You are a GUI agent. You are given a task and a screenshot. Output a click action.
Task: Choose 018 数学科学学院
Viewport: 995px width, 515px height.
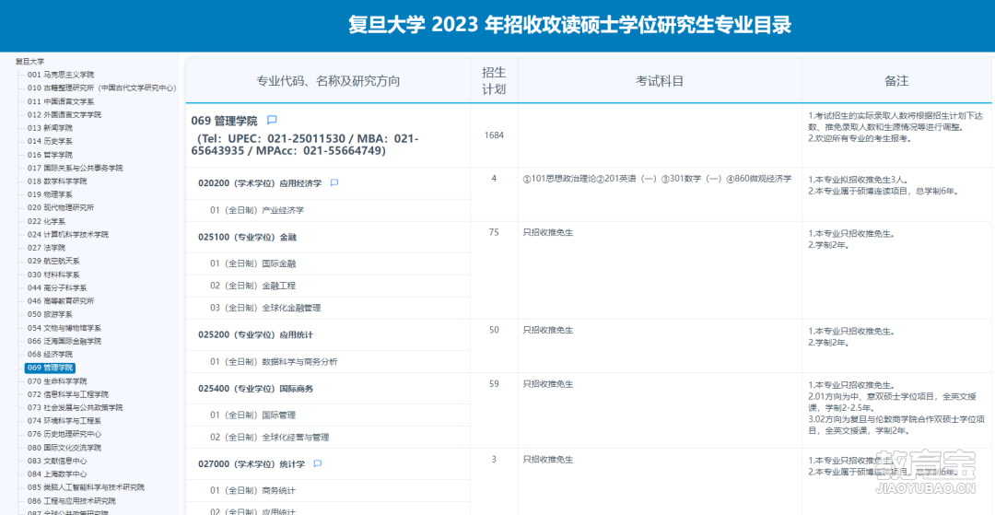coord(57,181)
